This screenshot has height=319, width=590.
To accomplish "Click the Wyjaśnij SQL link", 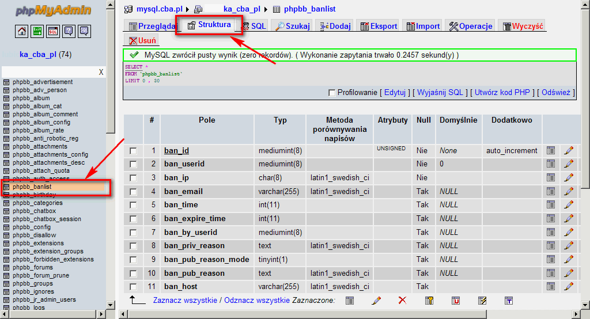I will coord(440,92).
